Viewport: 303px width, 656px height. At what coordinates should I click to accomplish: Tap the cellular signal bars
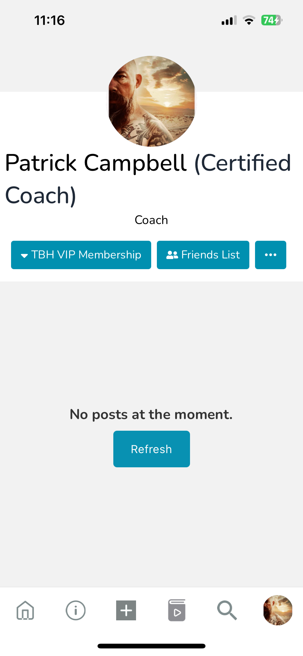coord(229,21)
